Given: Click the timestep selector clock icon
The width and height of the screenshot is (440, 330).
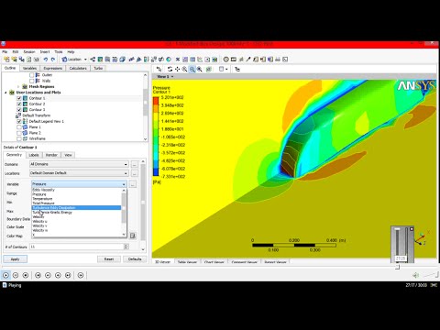Looking at the screenshot, I should [225, 60].
